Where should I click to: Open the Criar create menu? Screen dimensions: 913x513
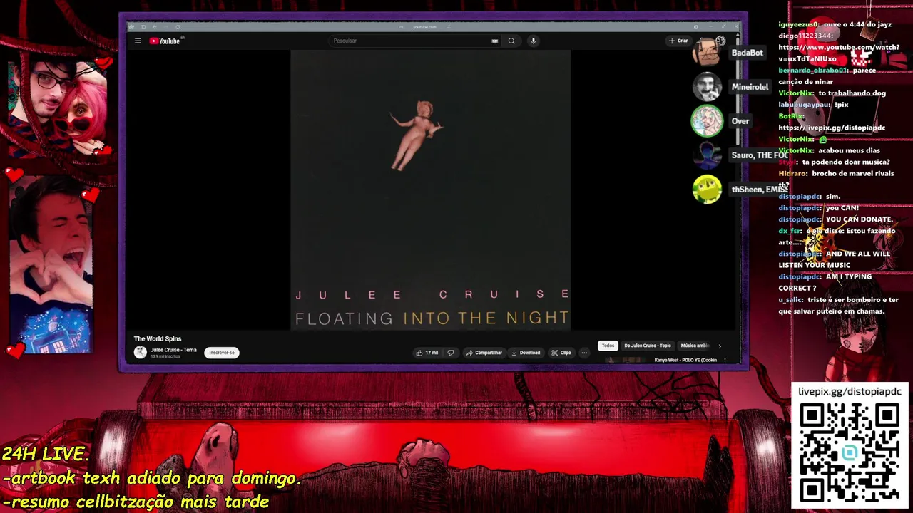tap(678, 41)
